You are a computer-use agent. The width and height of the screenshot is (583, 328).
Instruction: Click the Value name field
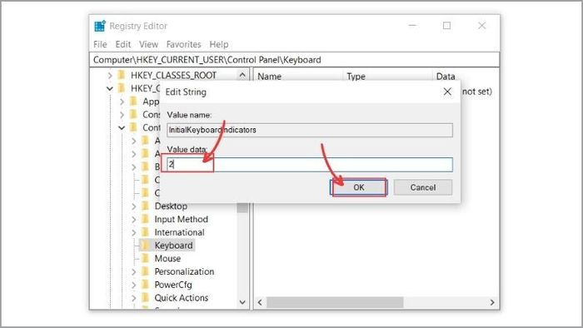[310, 130]
